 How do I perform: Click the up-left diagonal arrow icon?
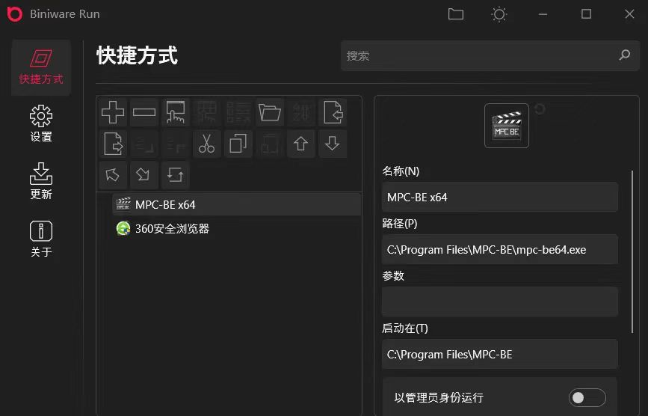pyautogui.click(x=112, y=175)
